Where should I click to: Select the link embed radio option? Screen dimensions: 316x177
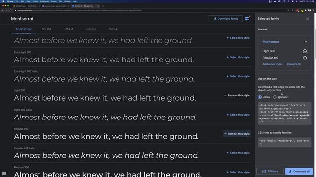coord(260,97)
